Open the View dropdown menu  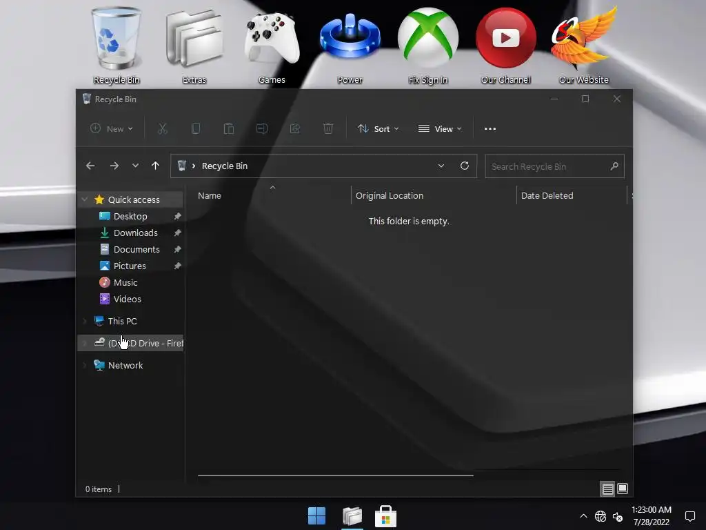tap(440, 129)
